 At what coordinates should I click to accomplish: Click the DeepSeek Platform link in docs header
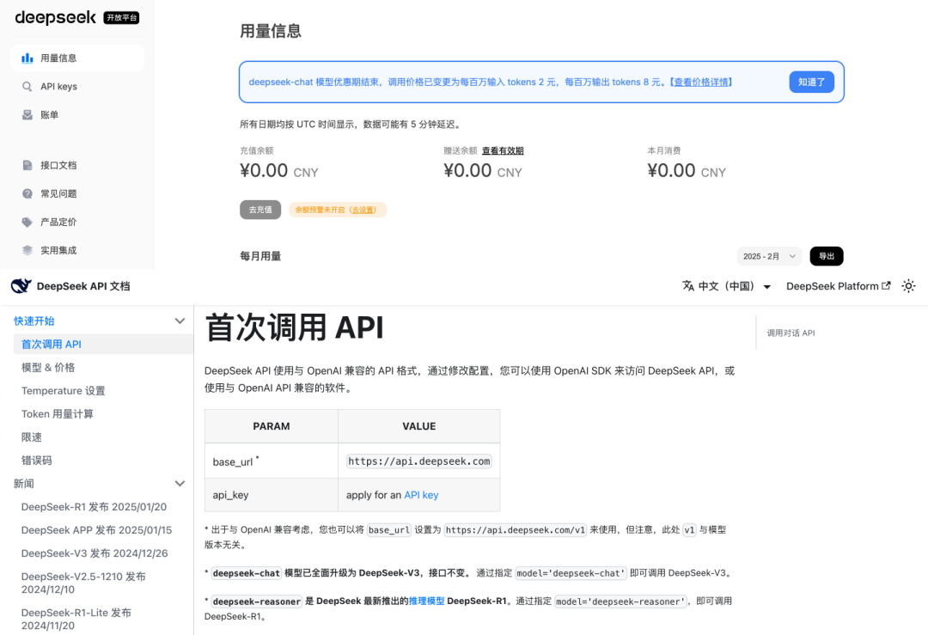click(838, 286)
